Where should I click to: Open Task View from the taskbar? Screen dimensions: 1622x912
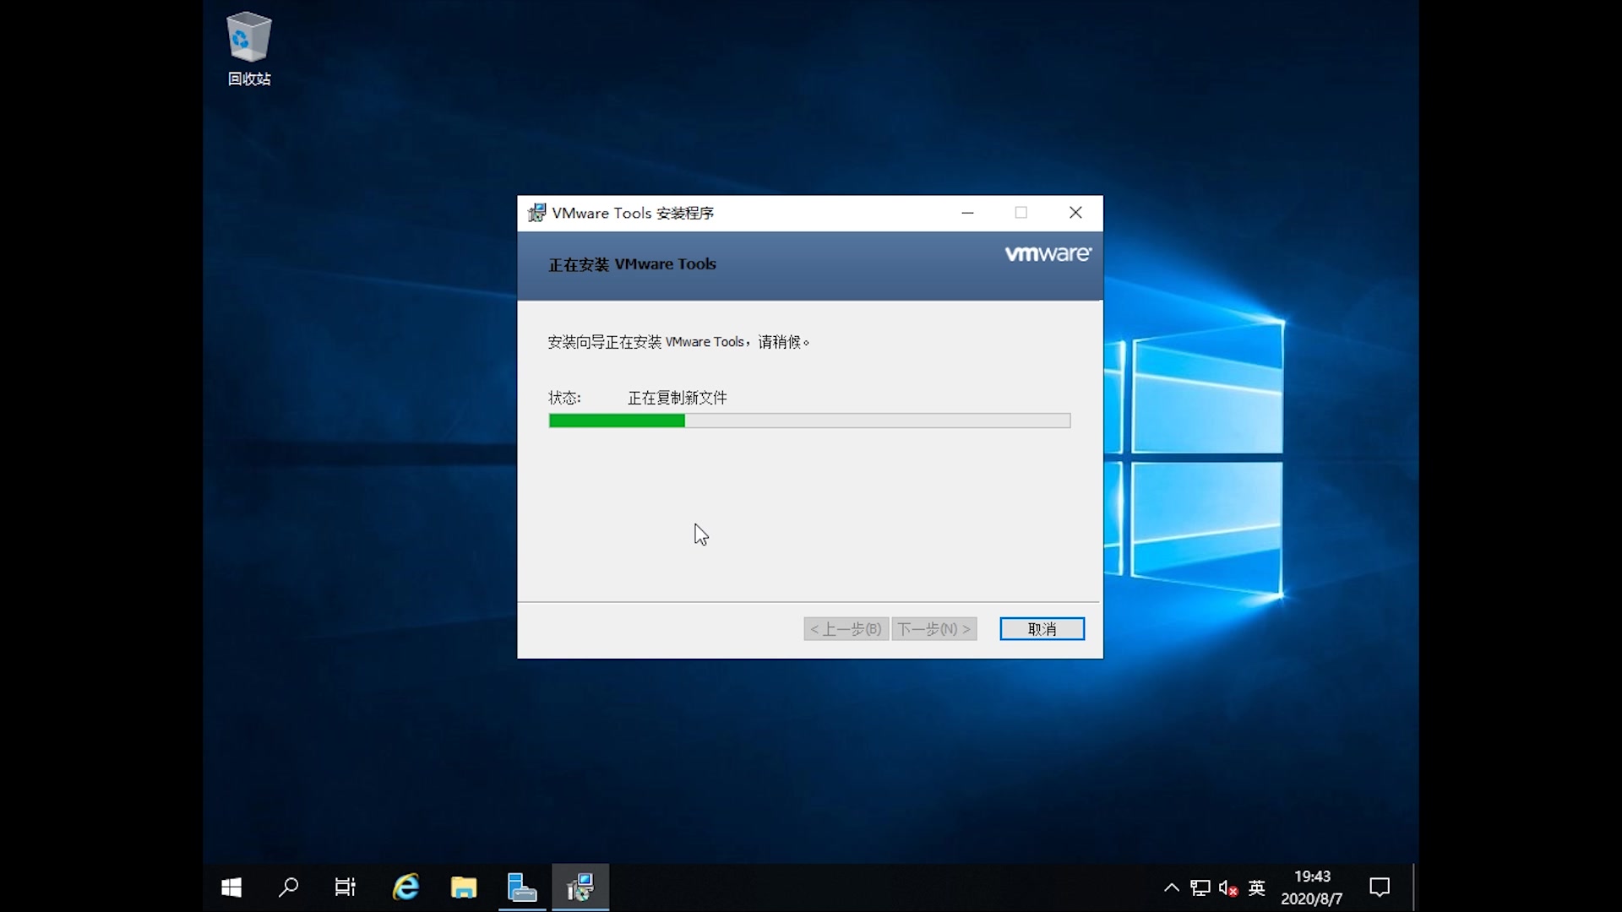point(345,888)
